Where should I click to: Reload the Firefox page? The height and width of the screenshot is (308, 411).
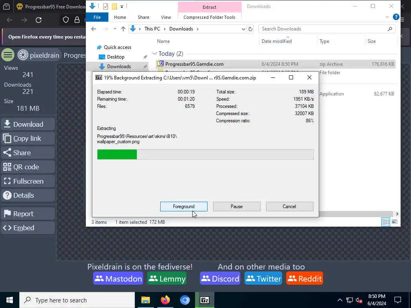tap(39, 20)
